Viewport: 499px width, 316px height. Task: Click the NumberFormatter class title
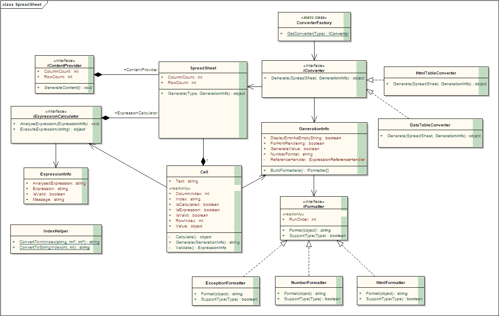point(309,283)
